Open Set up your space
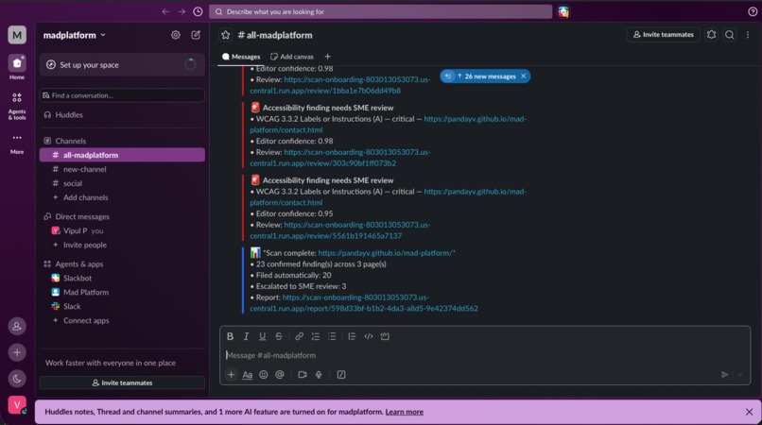The image size is (762, 425). (122, 64)
